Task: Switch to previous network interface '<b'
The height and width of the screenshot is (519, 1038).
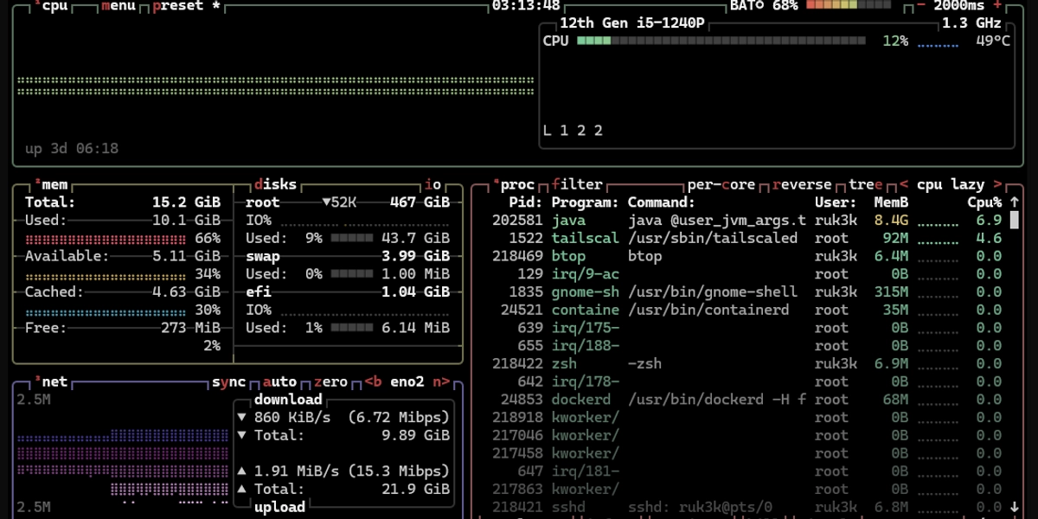Action: tap(374, 381)
